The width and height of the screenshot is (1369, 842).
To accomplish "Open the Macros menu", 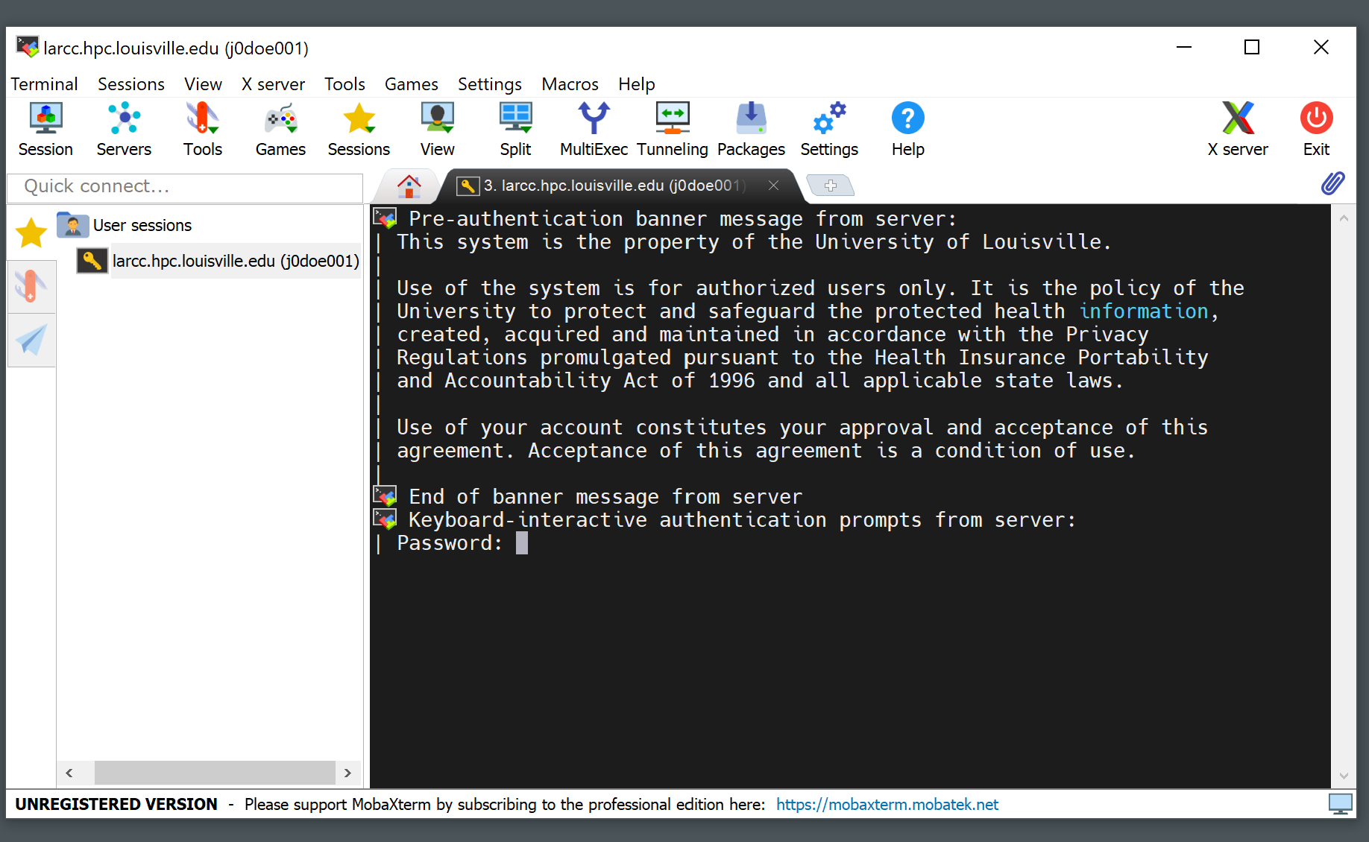I will 570,84.
